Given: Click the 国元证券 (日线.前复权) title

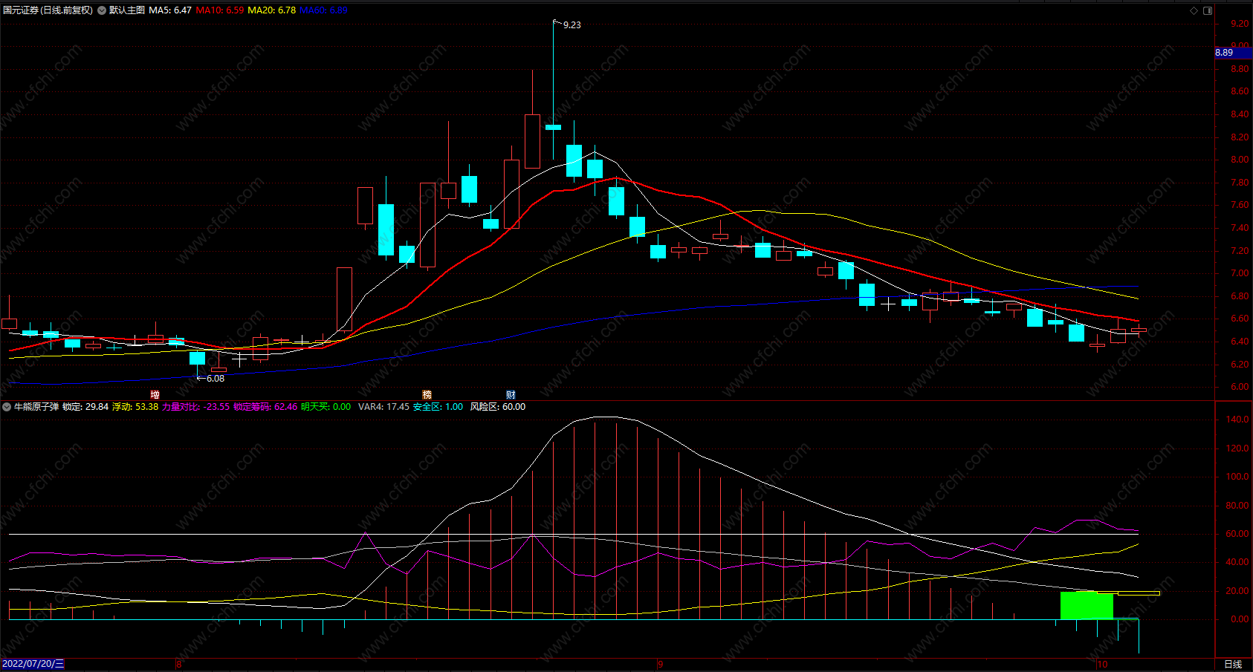Looking at the screenshot, I should coord(48,10).
